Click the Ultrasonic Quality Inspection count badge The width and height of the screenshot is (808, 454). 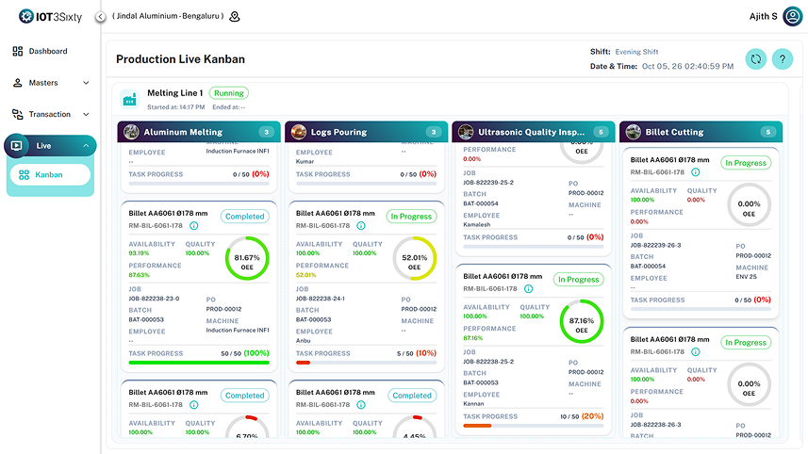601,132
